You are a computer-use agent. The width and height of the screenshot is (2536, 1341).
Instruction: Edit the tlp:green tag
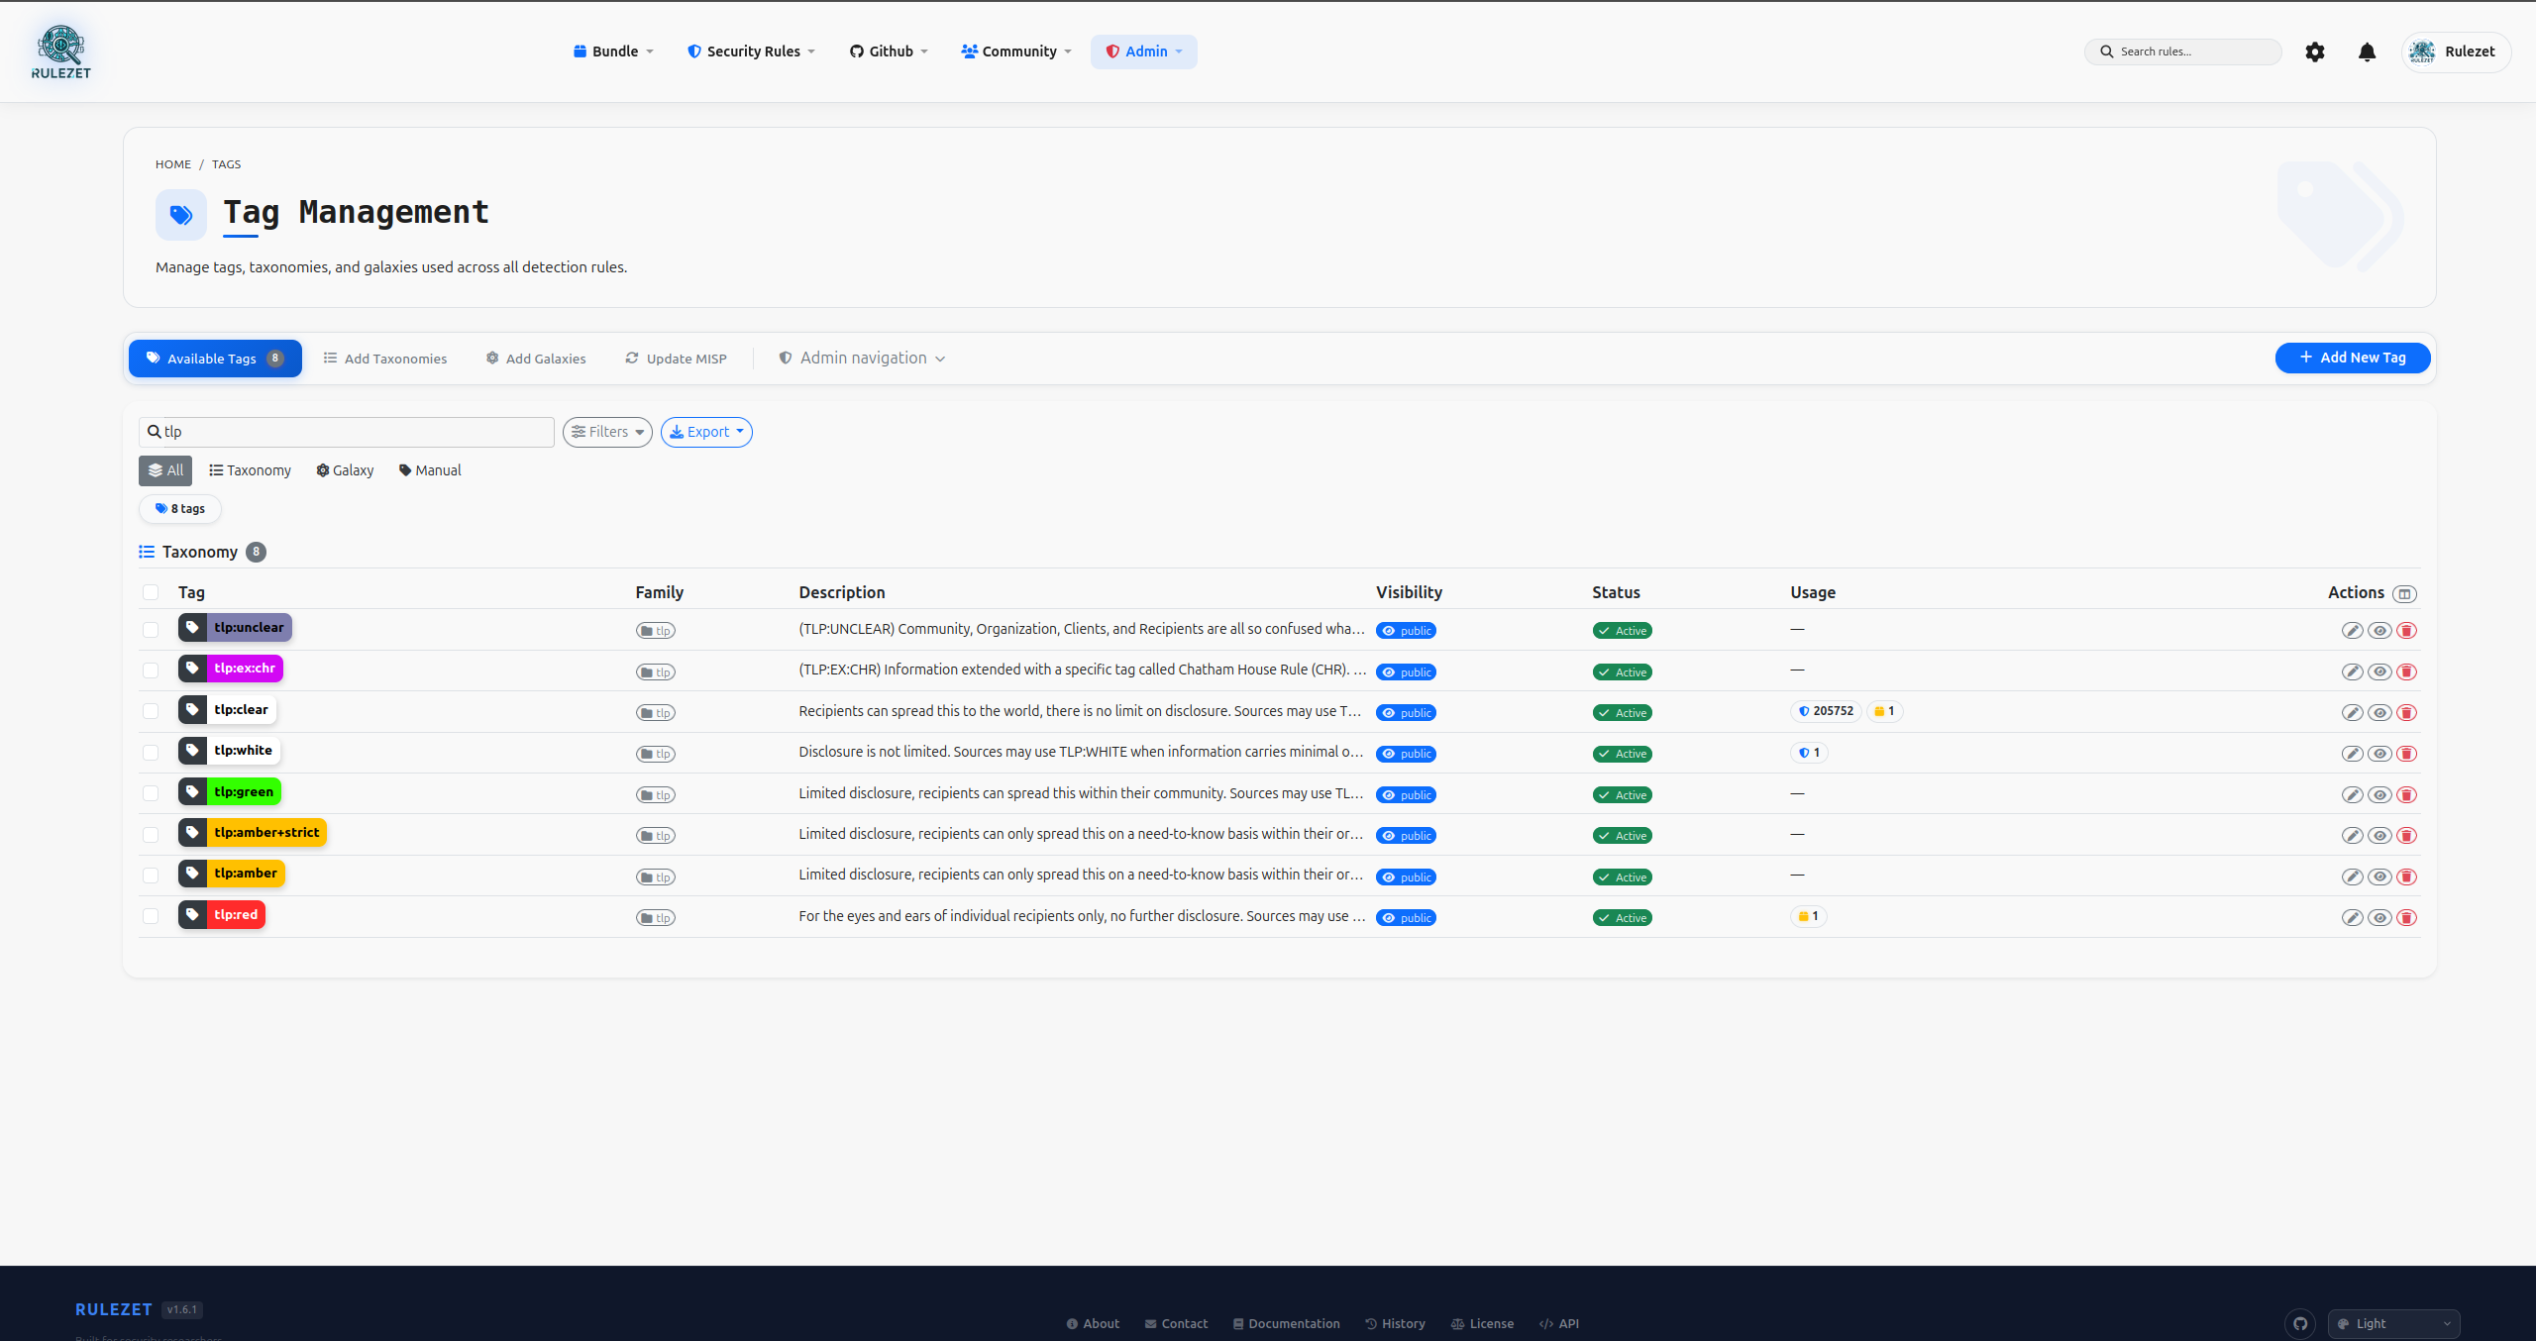tap(2352, 795)
